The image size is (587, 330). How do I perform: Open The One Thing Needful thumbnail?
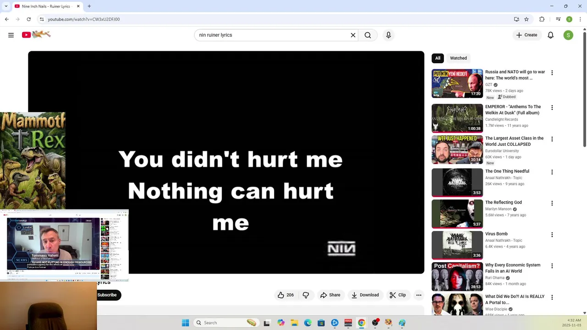[x=457, y=183]
